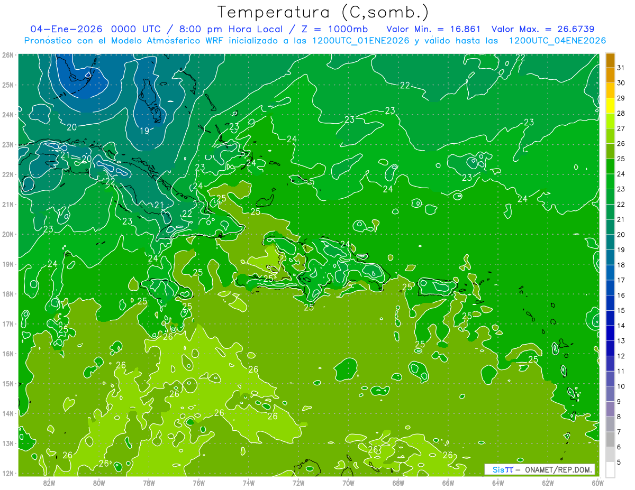
Task: Click the 12 value on the color scale
Action: (x=621, y=356)
